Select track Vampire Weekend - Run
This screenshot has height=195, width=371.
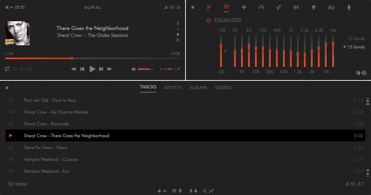pyautogui.click(x=185, y=171)
